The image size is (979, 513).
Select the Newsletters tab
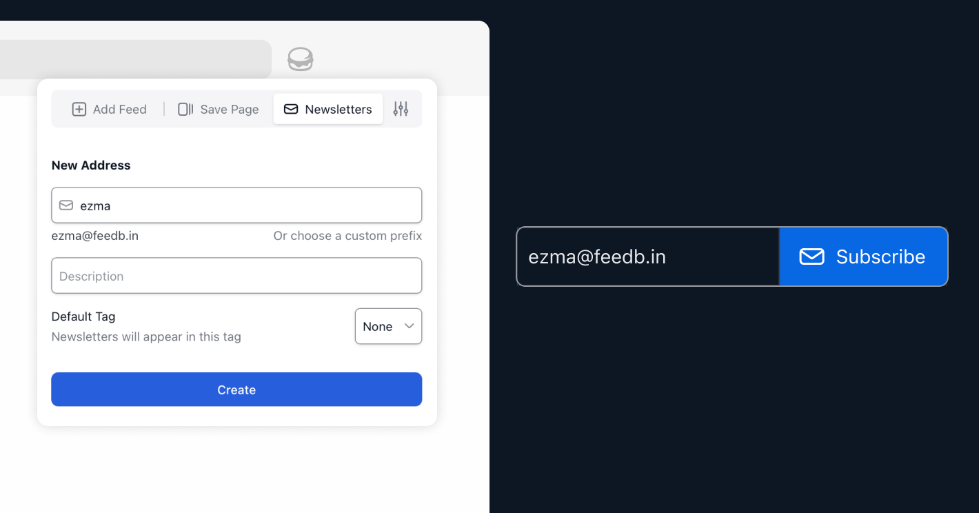pyautogui.click(x=328, y=109)
